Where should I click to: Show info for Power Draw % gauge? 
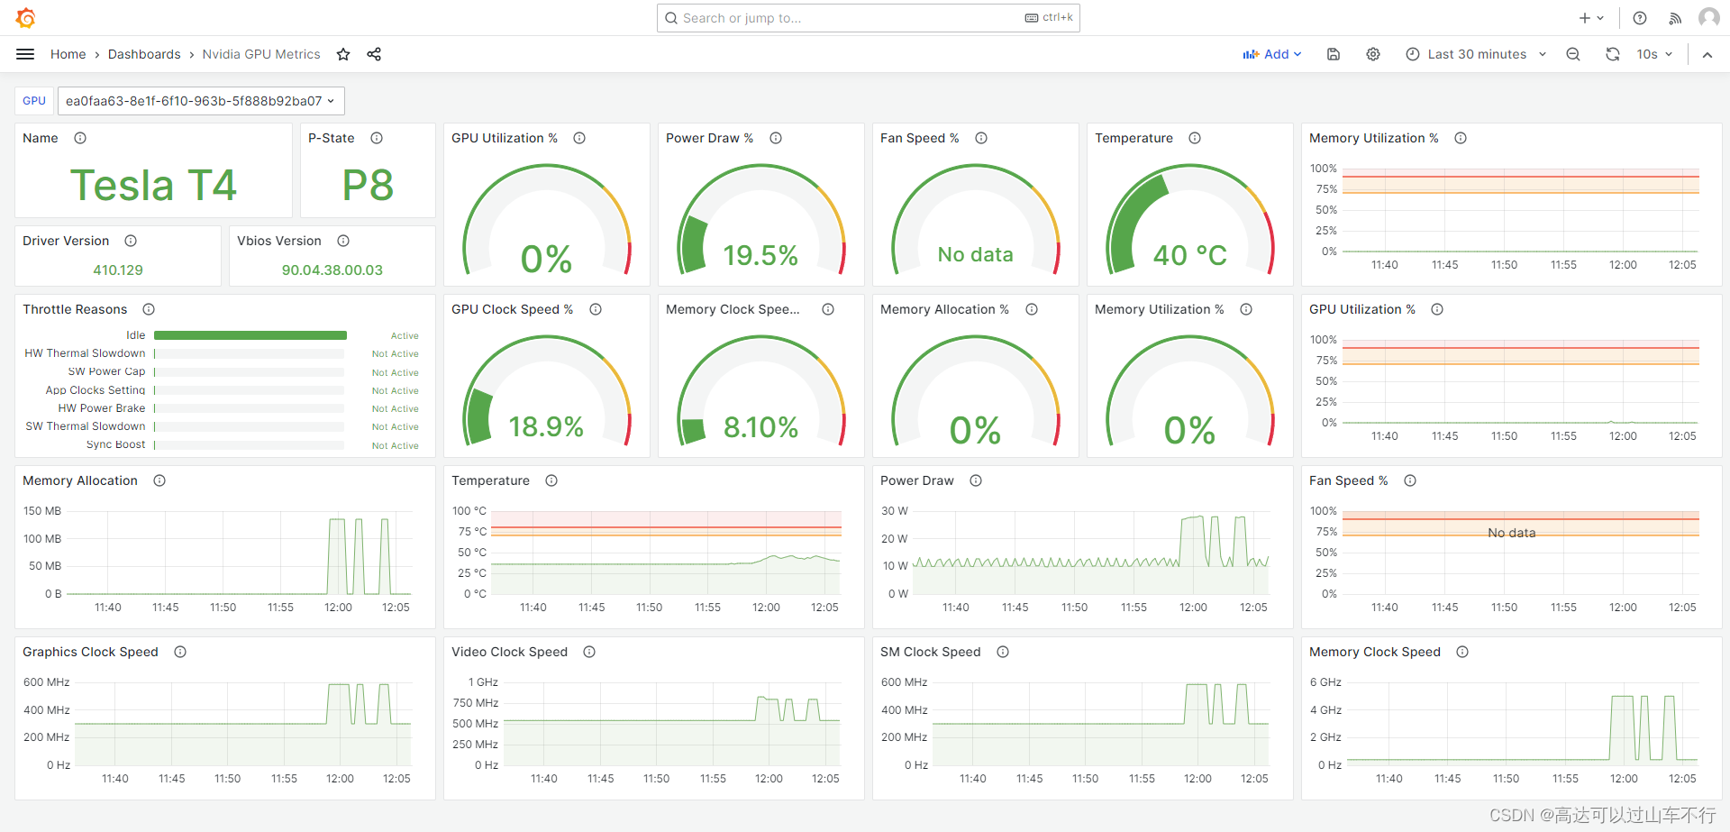coord(776,138)
